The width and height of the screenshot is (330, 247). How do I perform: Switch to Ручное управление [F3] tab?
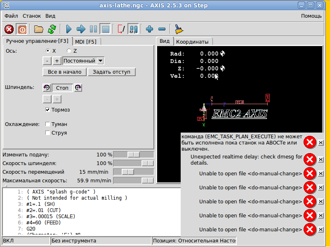[38, 41]
